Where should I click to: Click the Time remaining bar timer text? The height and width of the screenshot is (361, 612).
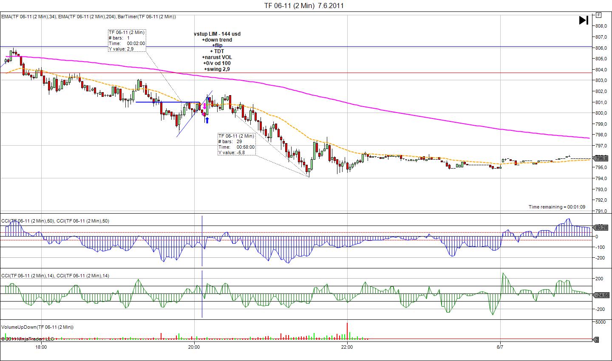(557, 207)
